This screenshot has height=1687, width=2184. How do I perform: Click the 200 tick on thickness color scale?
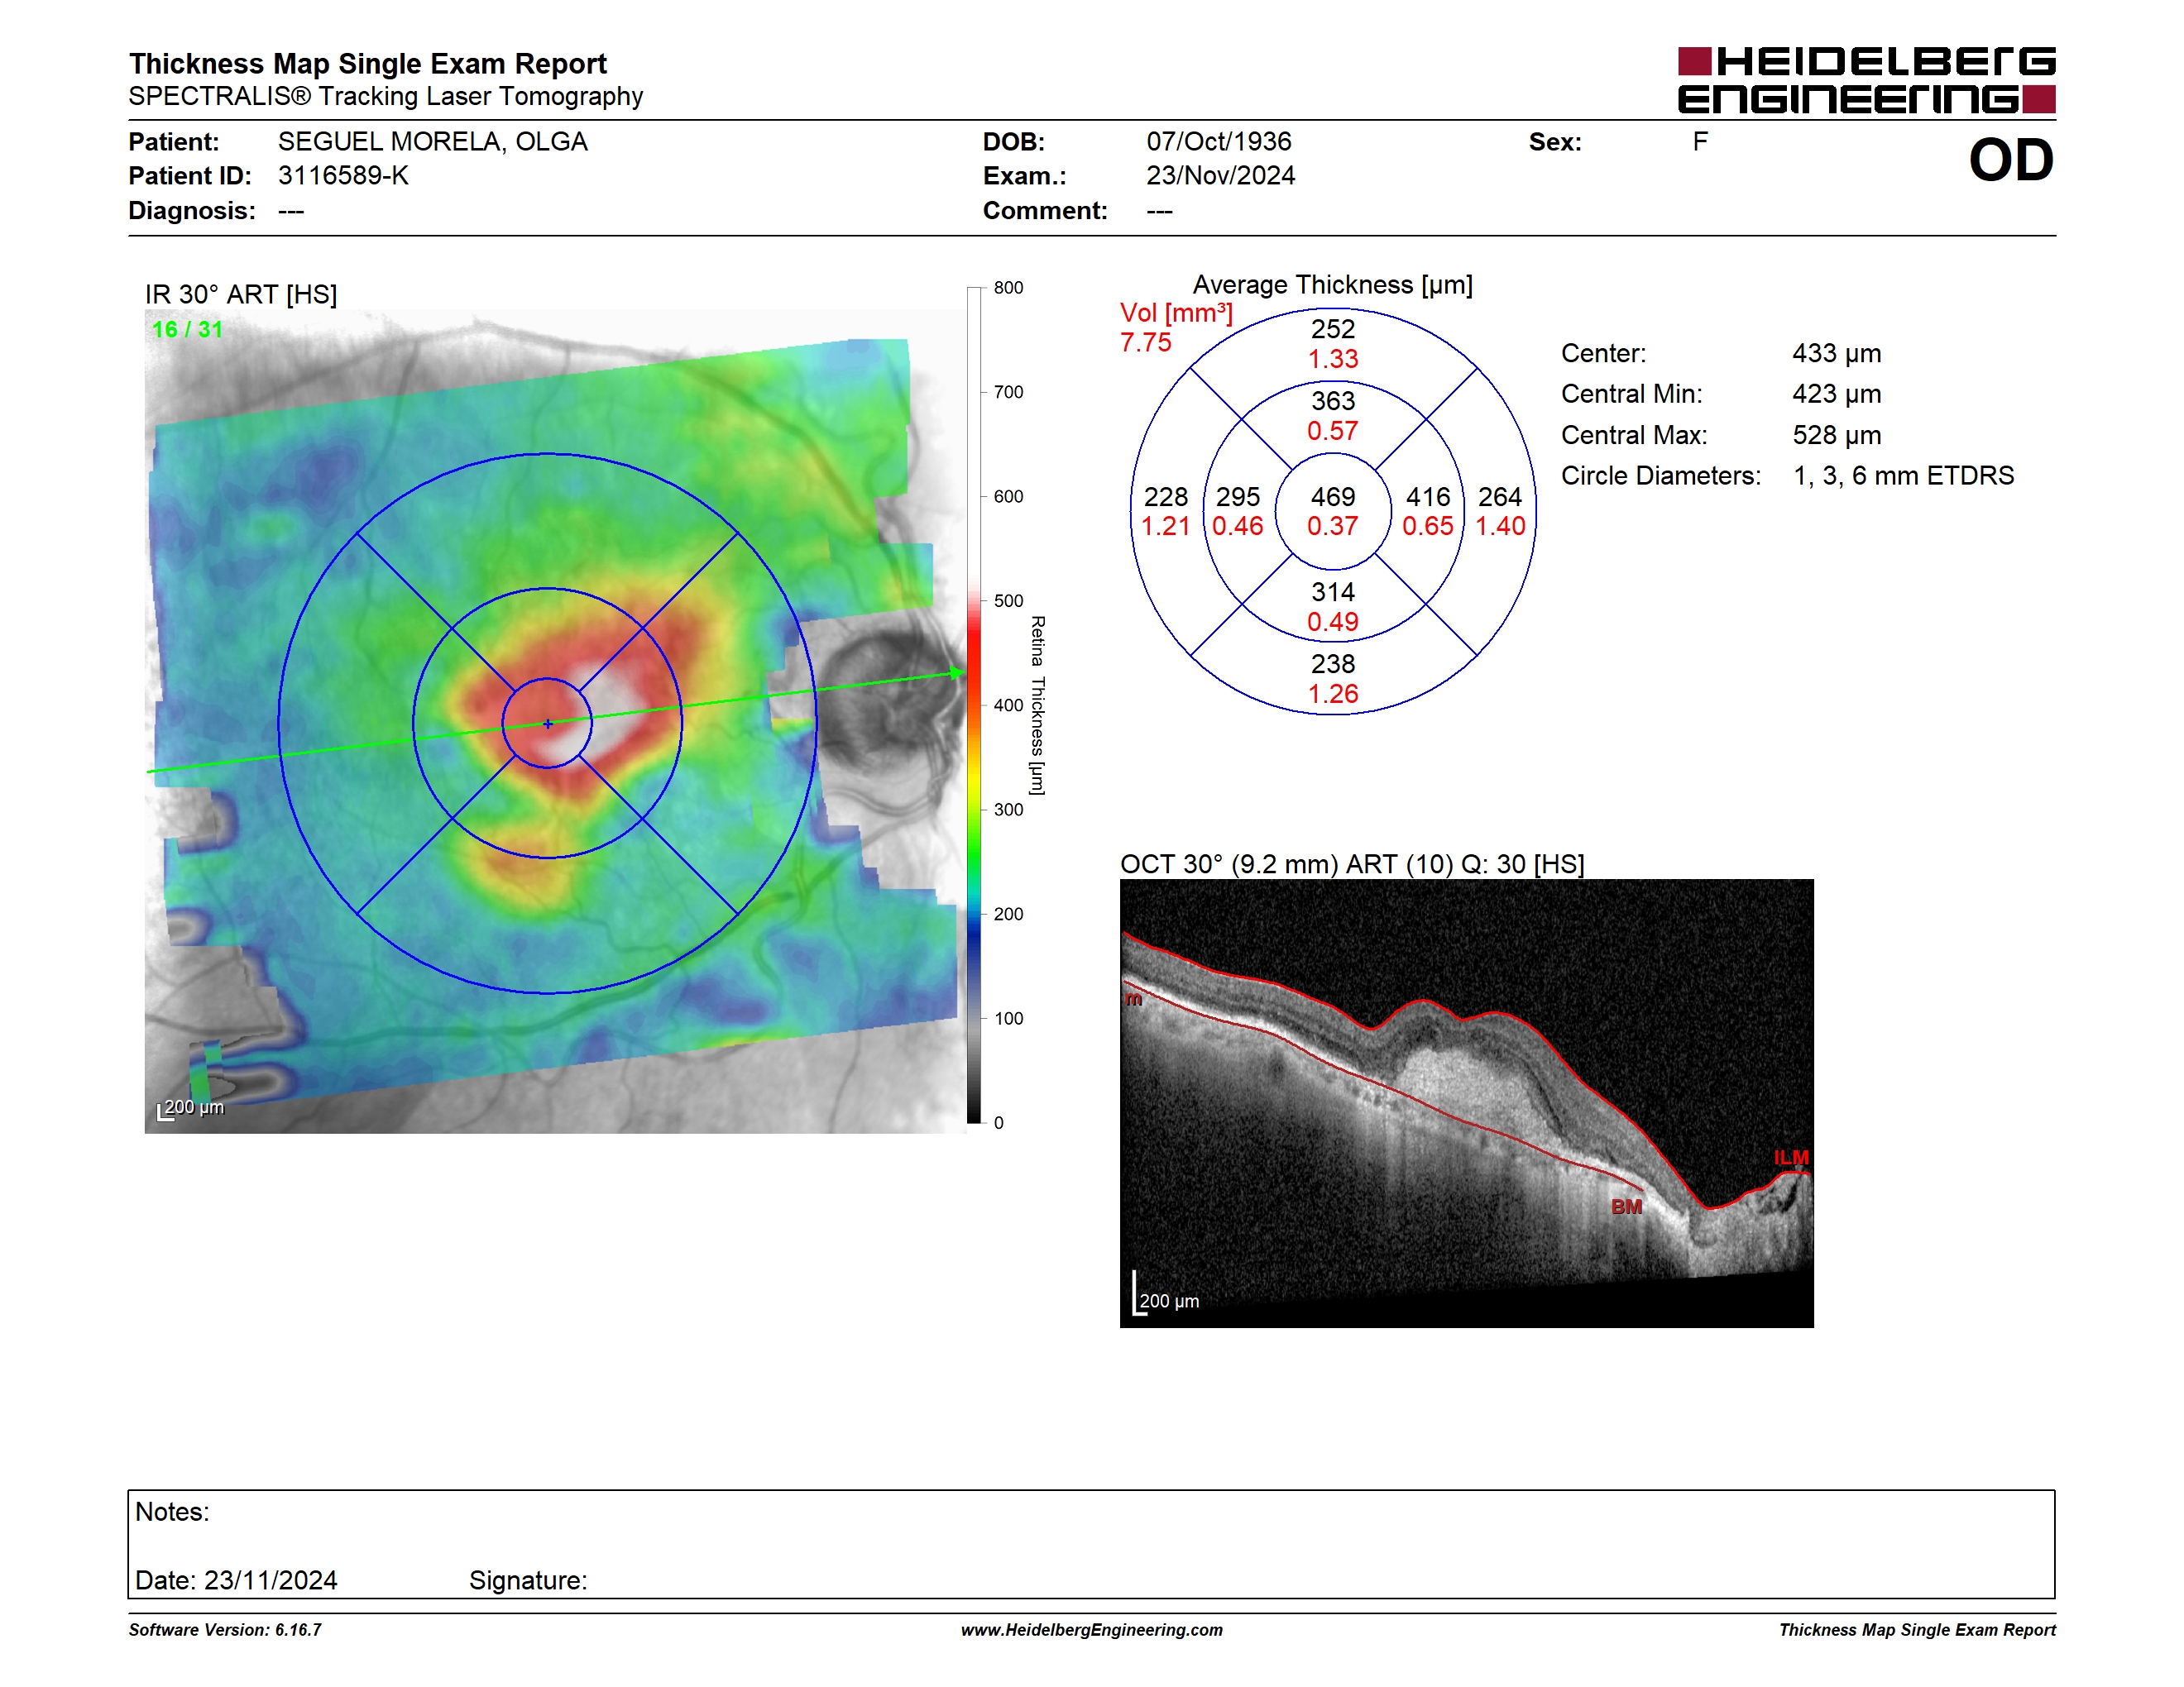(x=1008, y=914)
